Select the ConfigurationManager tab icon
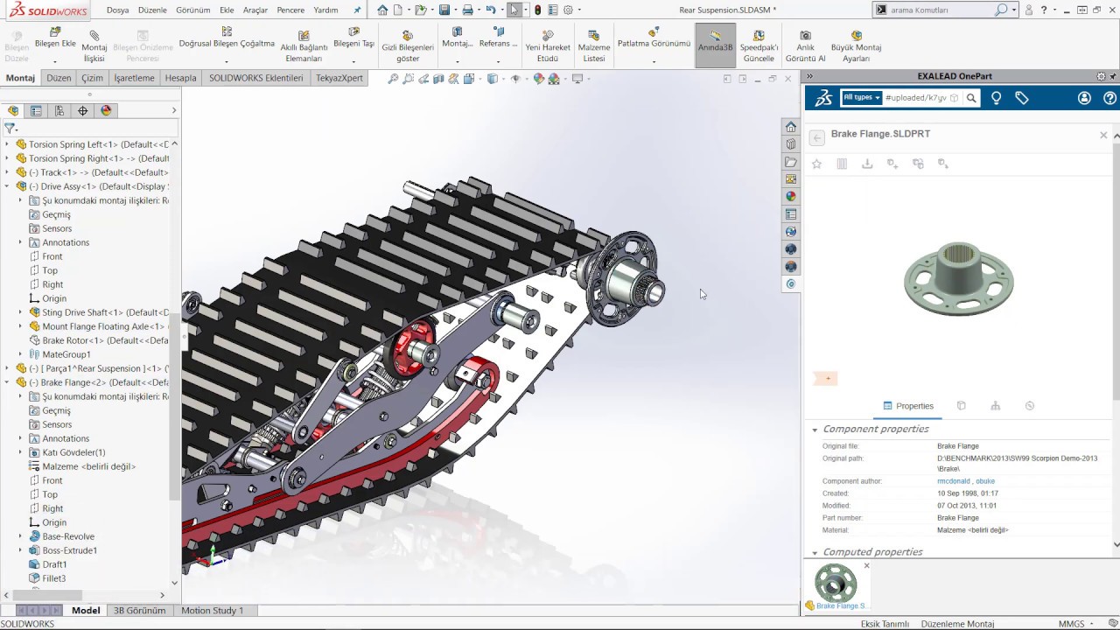The image size is (1120, 630). tap(59, 110)
